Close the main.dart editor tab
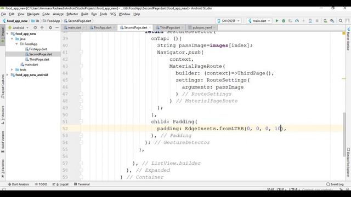Viewport: 351px width, 197px height. [84, 28]
